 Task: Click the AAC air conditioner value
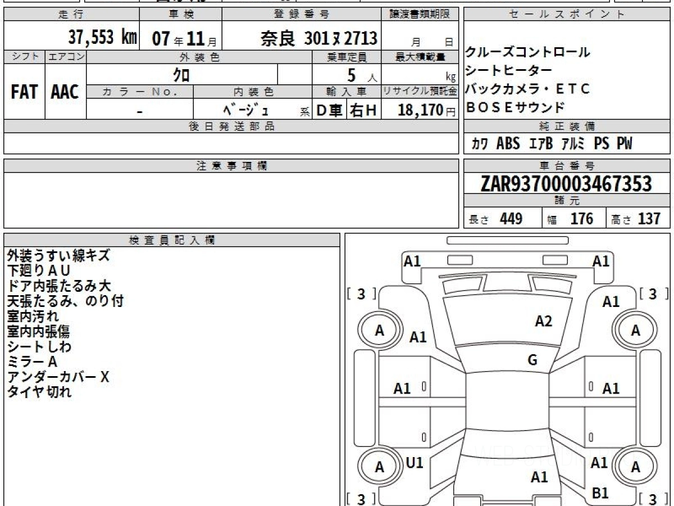[x=65, y=92]
